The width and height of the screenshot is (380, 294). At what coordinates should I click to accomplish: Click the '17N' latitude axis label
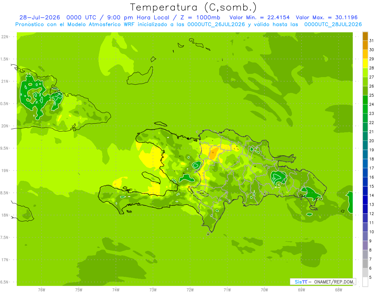point(4,260)
